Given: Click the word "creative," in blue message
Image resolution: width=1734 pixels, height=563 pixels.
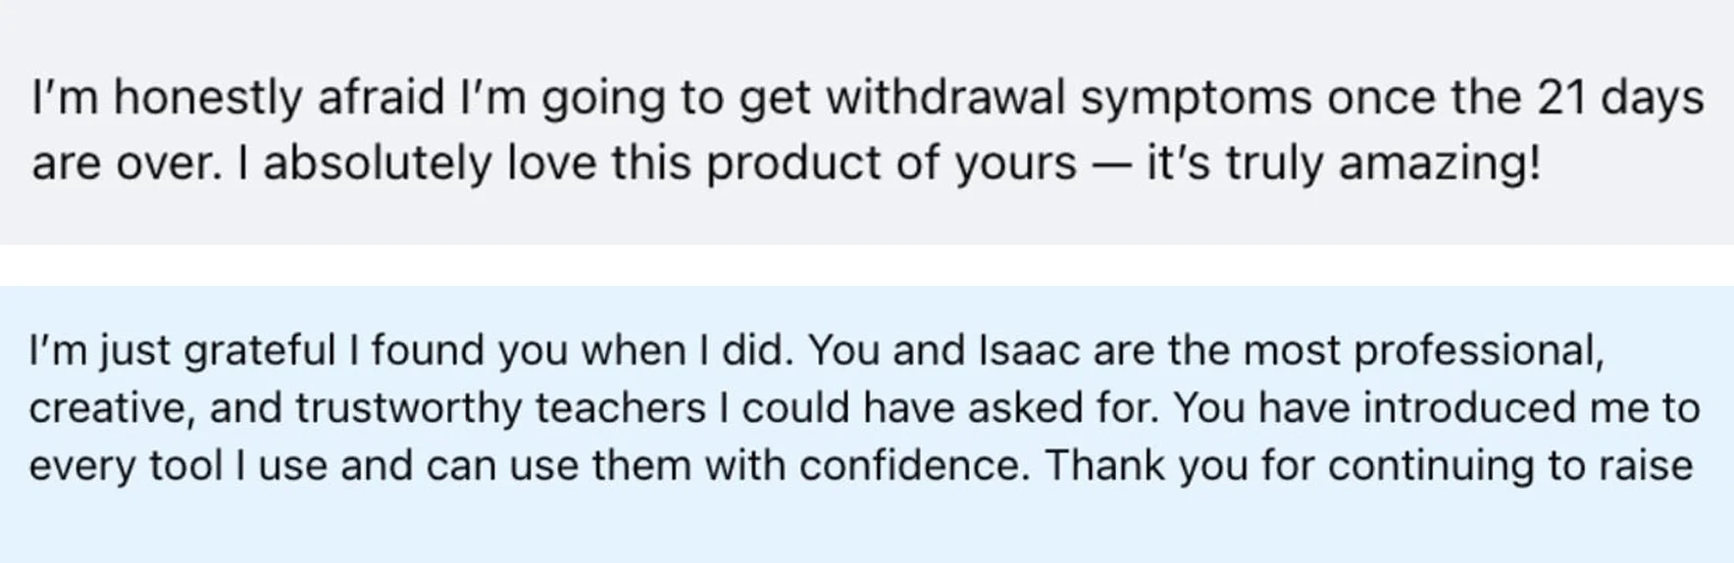Looking at the screenshot, I should point(112,408).
